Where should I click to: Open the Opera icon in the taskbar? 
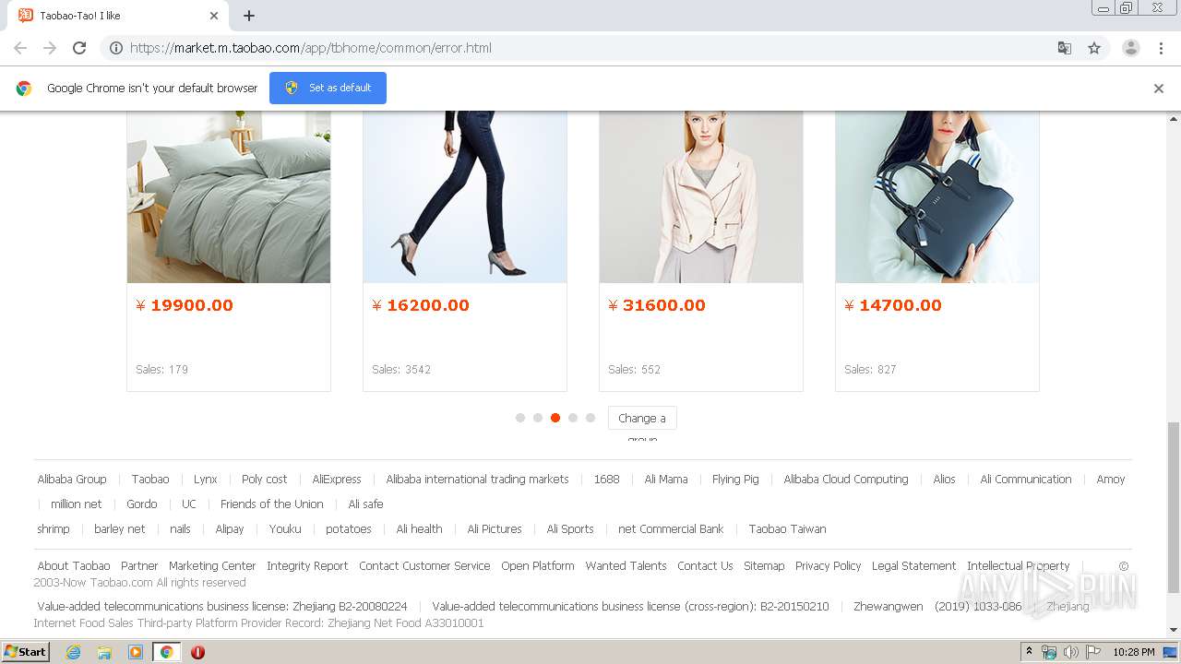pos(197,652)
